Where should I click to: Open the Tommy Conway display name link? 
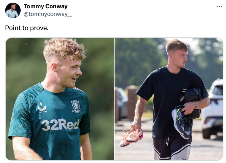tap(46, 6)
